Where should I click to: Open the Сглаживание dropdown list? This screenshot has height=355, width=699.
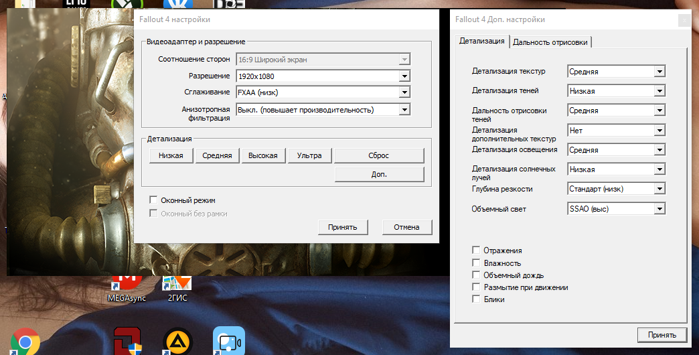click(404, 92)
